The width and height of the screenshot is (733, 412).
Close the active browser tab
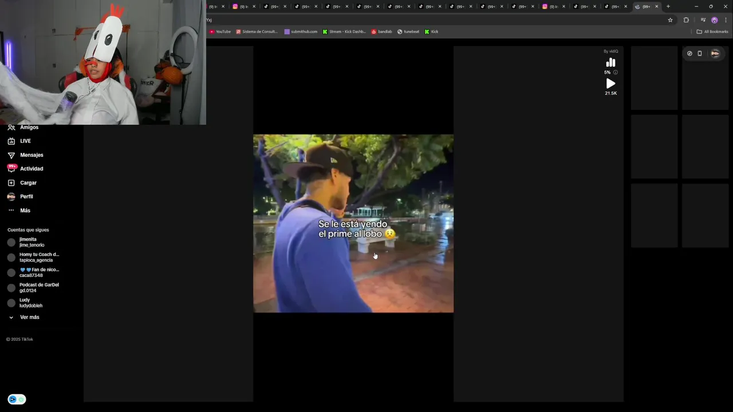click(656, 6)
